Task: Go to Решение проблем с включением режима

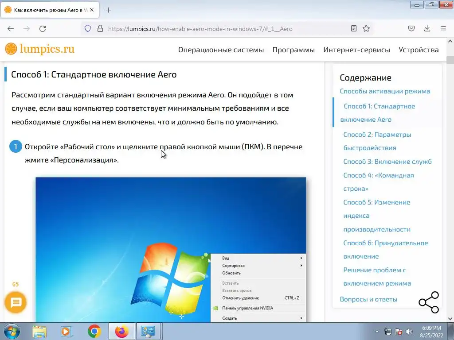Action: [377, 277]
